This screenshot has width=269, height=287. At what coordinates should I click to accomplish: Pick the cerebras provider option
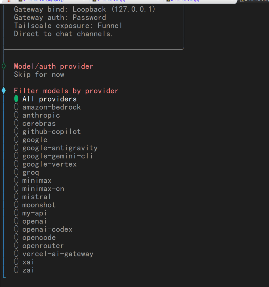point(35,123)
